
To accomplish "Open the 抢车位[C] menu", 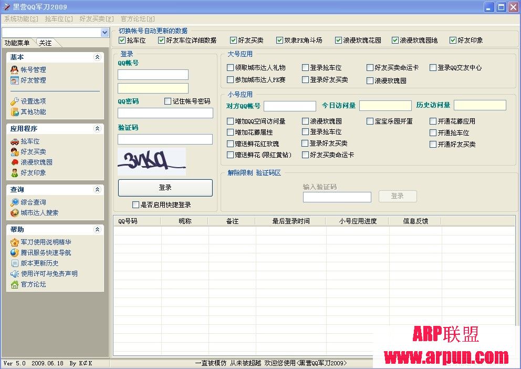I will point(59,19).
